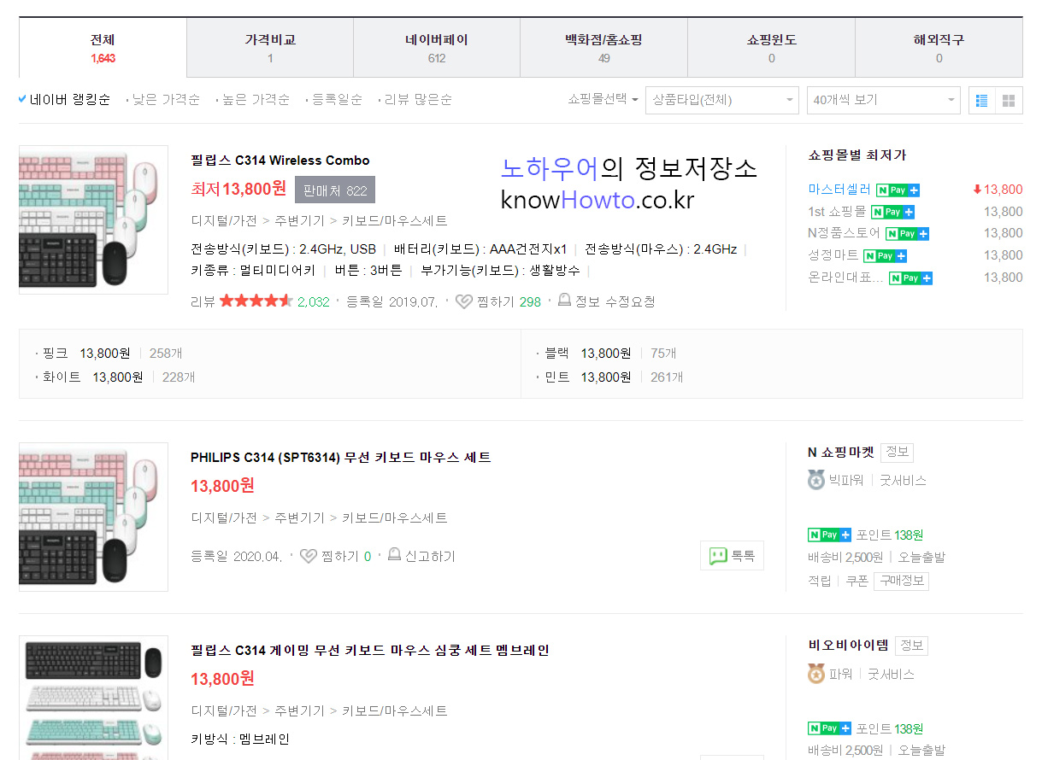The height and width of the screenshot is (760, 1042).
Task: Open the 네이버페이 tab
Action: pos(437,48)
